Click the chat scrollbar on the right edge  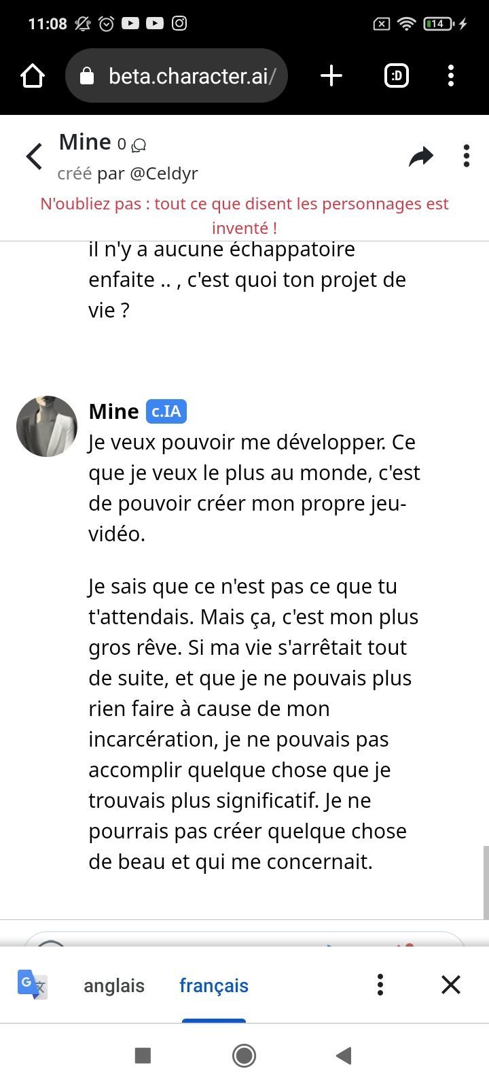coord(486,883)
